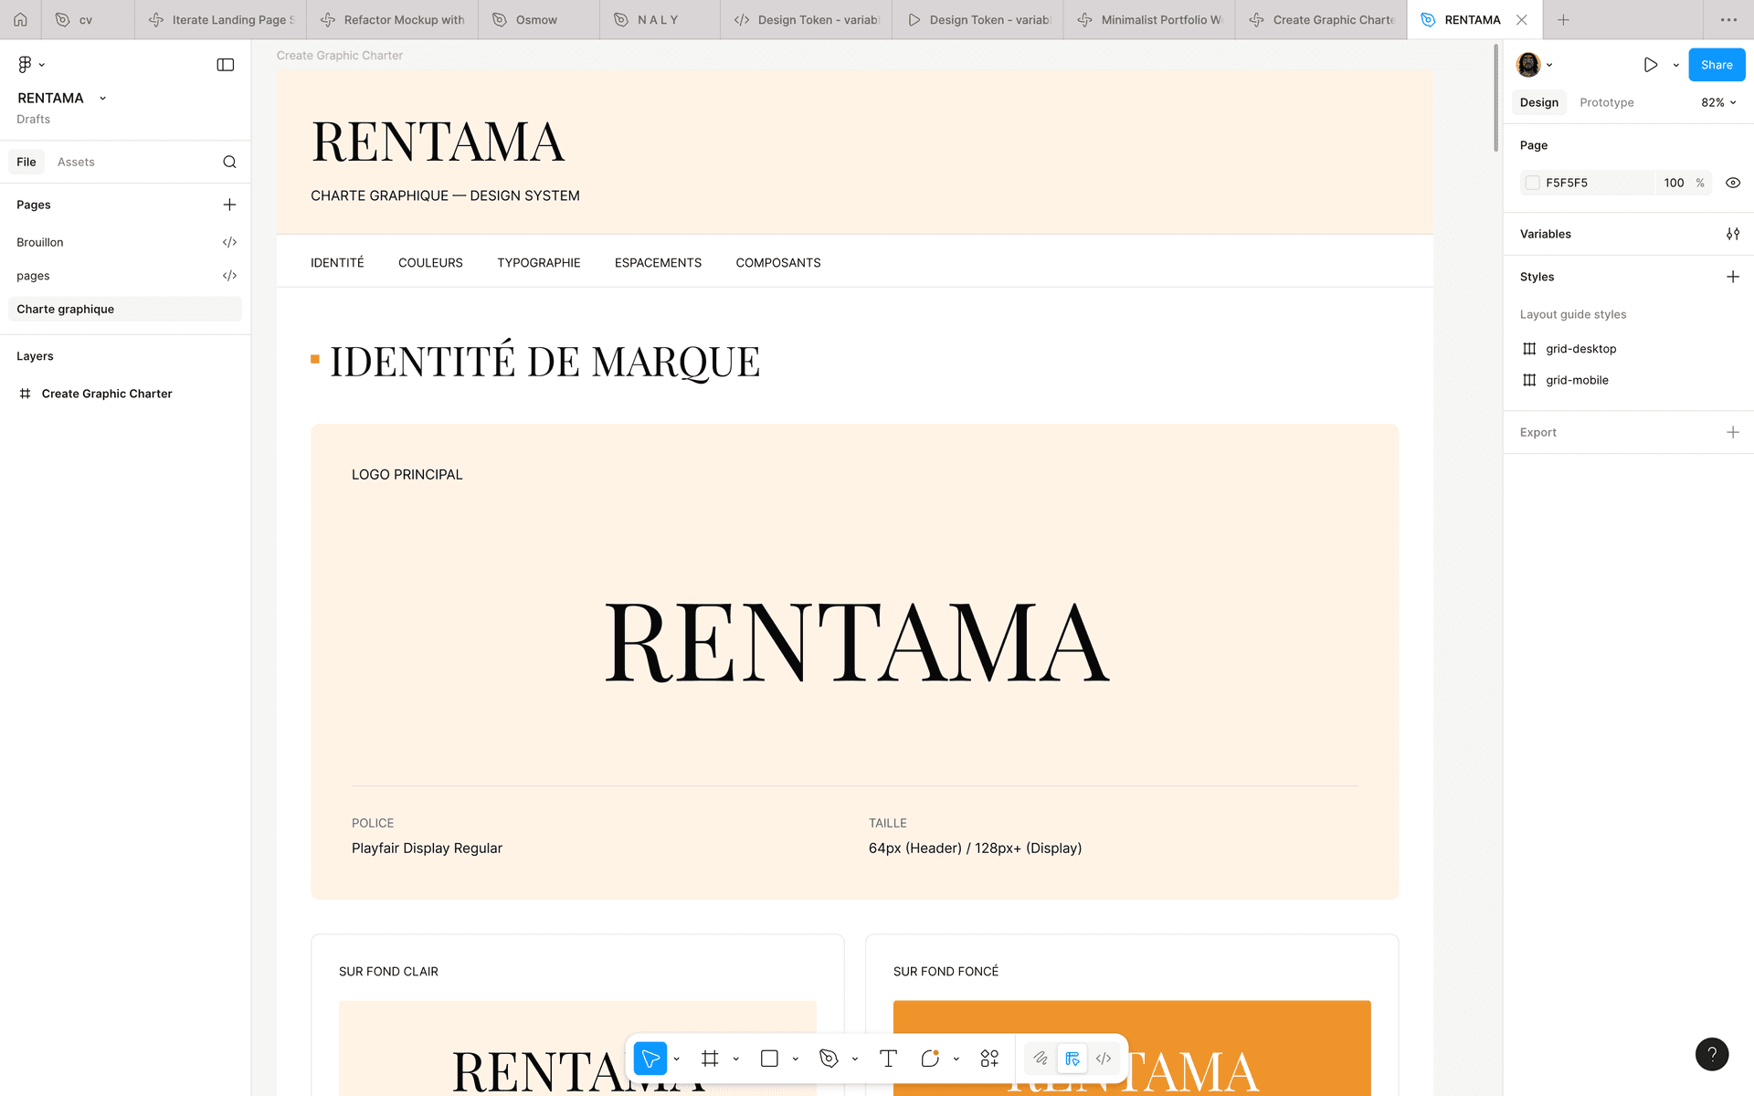Click the F5F5F5 page color swatch
Image resolution: width=1754 pixels, height=1096 pixels.
coord(1532,183)
